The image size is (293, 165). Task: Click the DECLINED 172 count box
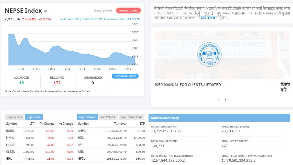[x=57, y=81]
